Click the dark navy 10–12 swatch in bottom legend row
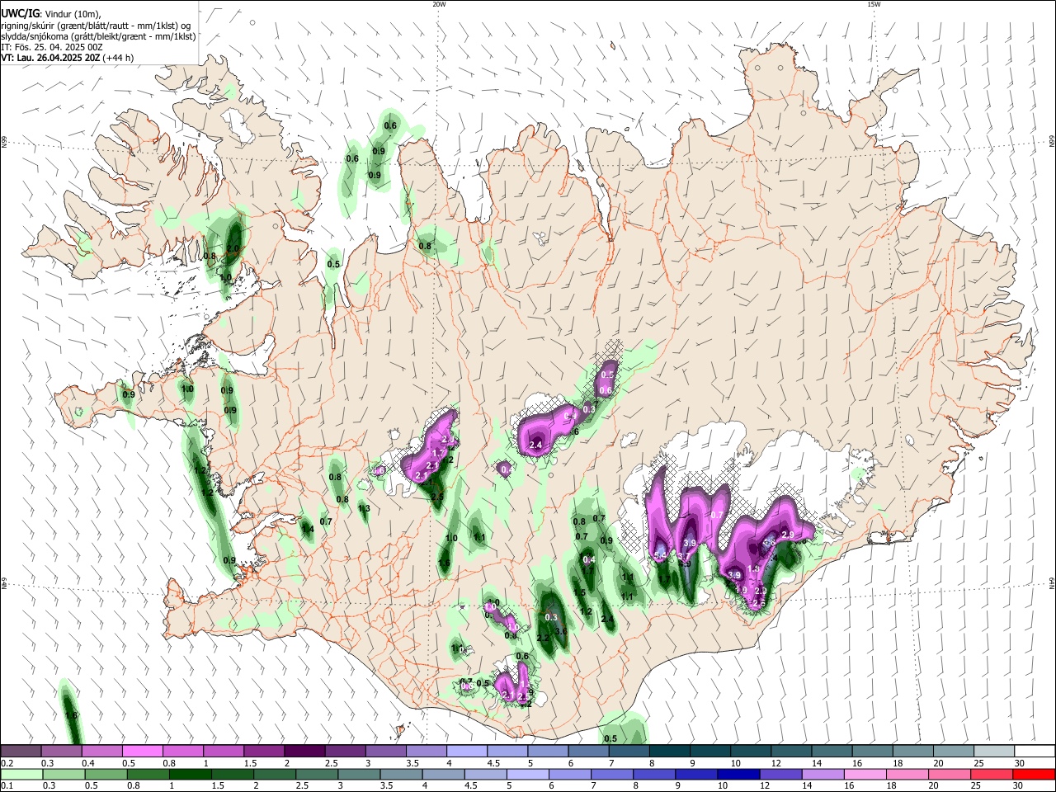The width and height of the screenshot is (1056, 792). 738,774
